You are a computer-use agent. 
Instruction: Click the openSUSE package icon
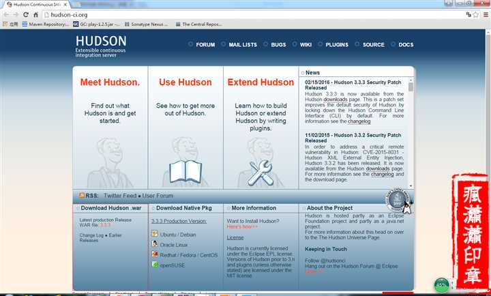pos(155,265)
